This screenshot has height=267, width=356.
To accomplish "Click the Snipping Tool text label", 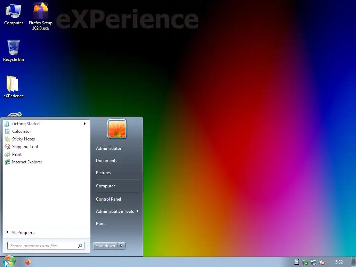I will tap(25, 147).
